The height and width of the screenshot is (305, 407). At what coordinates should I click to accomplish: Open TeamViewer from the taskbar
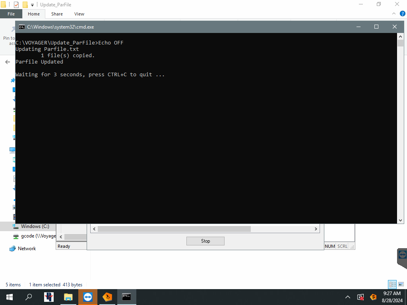click(87, 297)
